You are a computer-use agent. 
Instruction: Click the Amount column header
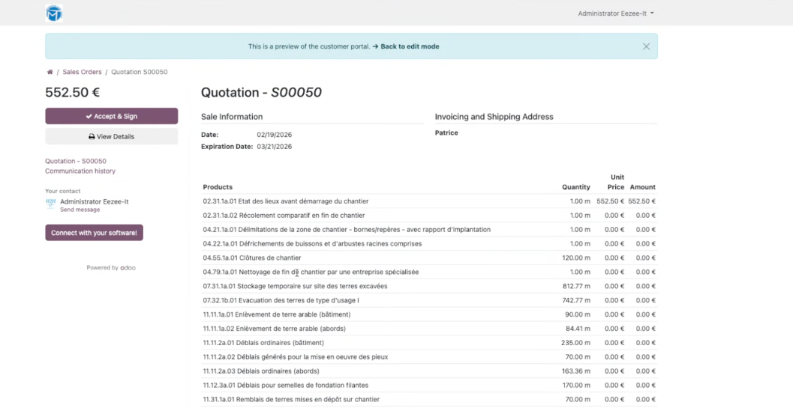[x=642, y=187]
